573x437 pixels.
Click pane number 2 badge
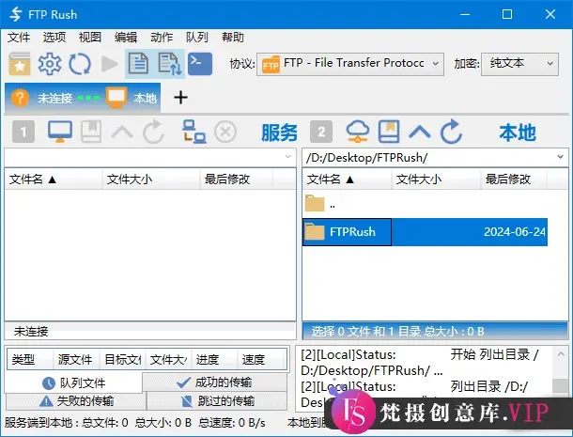321,132
